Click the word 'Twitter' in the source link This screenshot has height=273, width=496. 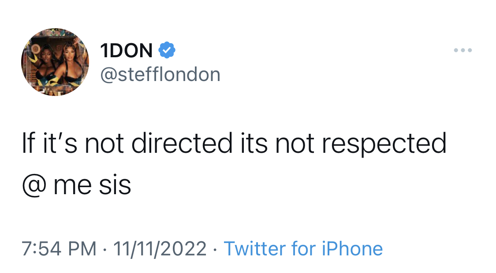click(x=254, y=248)
